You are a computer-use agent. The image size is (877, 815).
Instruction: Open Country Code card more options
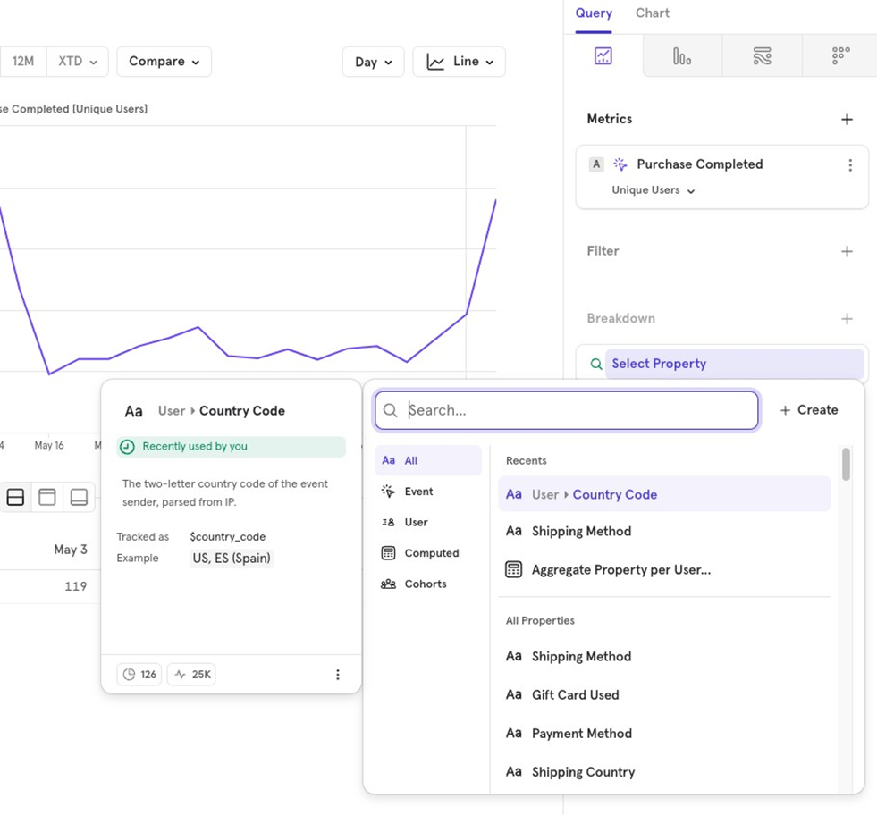click(x=337, y=675)
